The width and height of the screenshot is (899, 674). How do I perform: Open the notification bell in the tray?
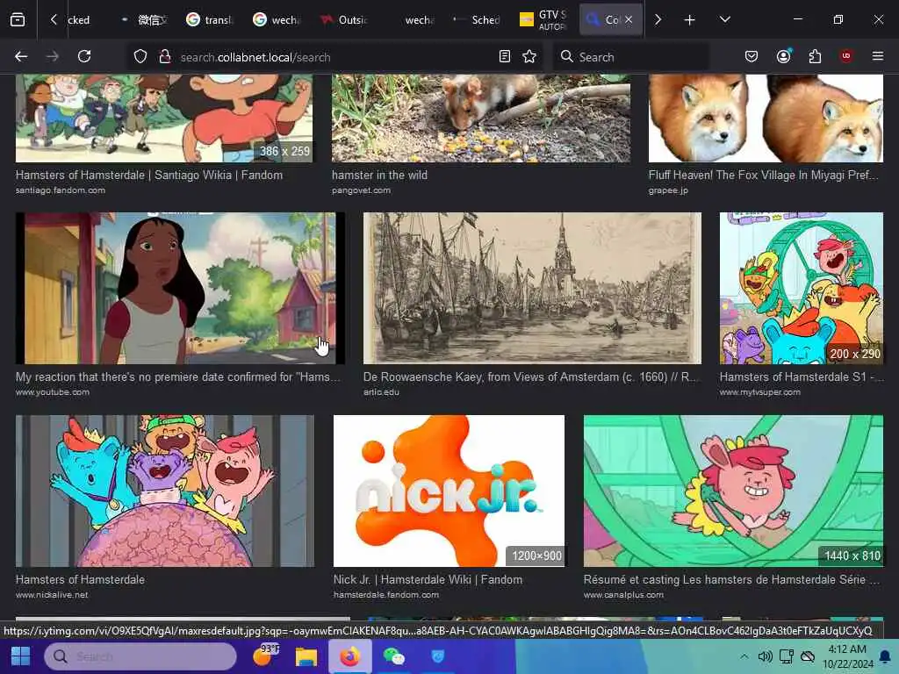[x=885, y=656]
